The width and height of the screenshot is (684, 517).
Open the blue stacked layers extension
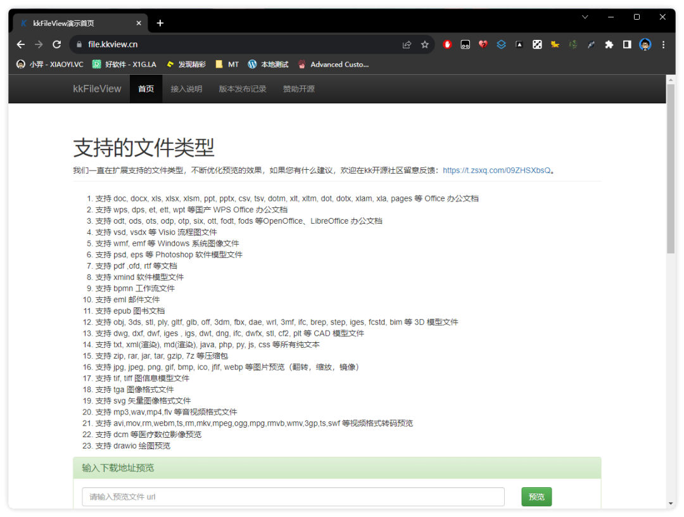[501, 44]
